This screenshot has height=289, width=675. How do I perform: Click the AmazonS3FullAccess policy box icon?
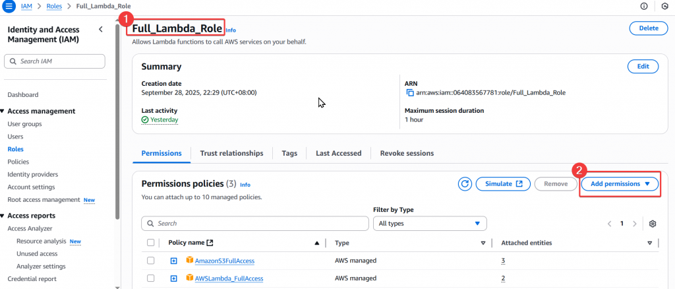tap(189, 260)
